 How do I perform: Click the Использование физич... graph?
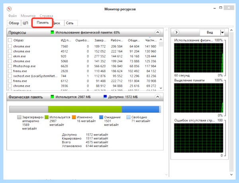click(x=199, y=58)
